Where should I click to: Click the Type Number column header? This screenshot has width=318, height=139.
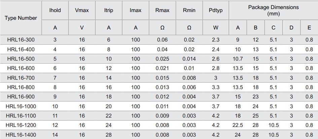21,18
